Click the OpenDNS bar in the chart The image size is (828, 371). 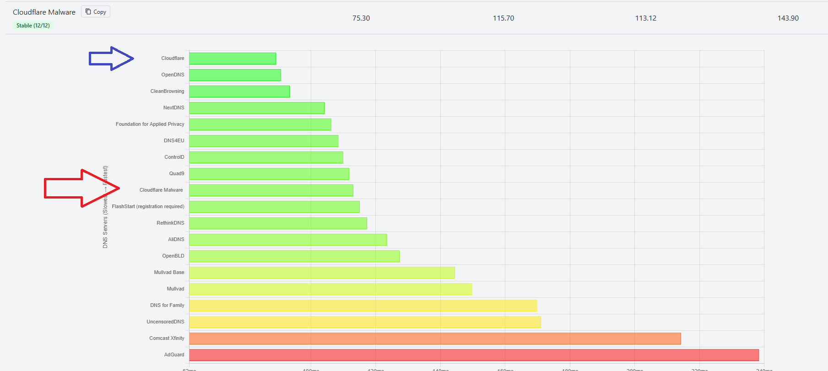point(235,75)
